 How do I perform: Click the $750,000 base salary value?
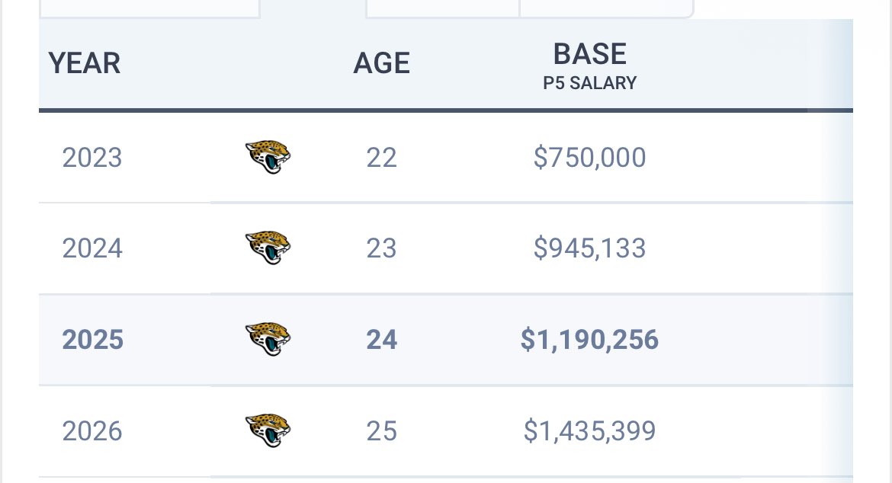(x=589, y=158)
